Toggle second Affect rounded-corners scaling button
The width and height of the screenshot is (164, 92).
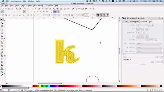pyautogui.click(x=101, y=15)
